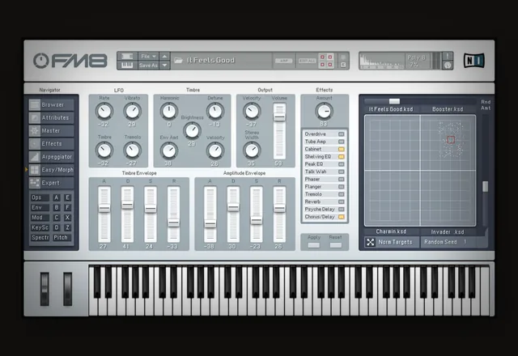This screenshot has width=518, height=356.
Task: Select previous preset with up arrow
Action: click(164, 56)
